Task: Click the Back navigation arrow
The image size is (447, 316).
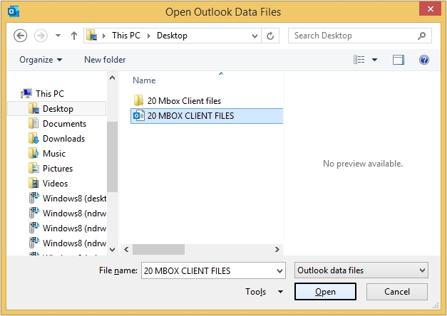Action: tap(20, 36)
